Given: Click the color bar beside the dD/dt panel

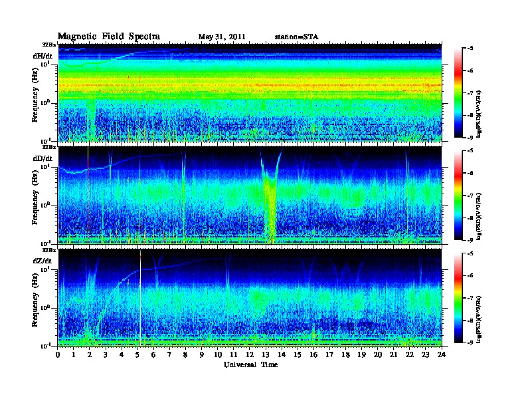Looking at the screenshot, I should pyautogui.click(x=458, y=195).
